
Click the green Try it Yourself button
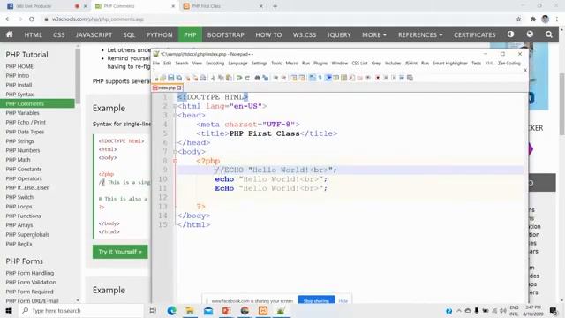(120, 252)
